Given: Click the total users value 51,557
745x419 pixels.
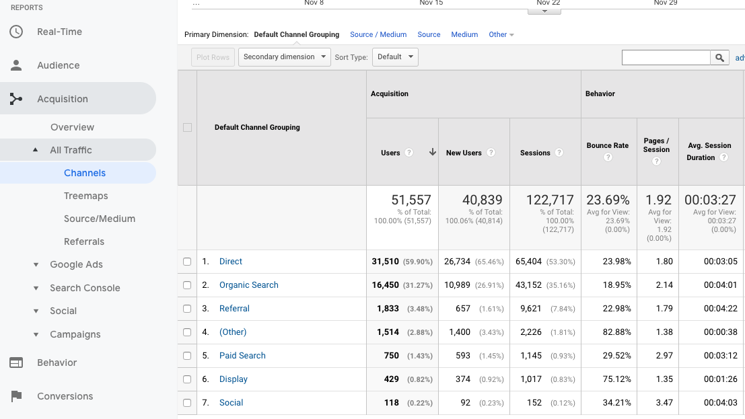Looking at the screenshot, I should point(411,200).
